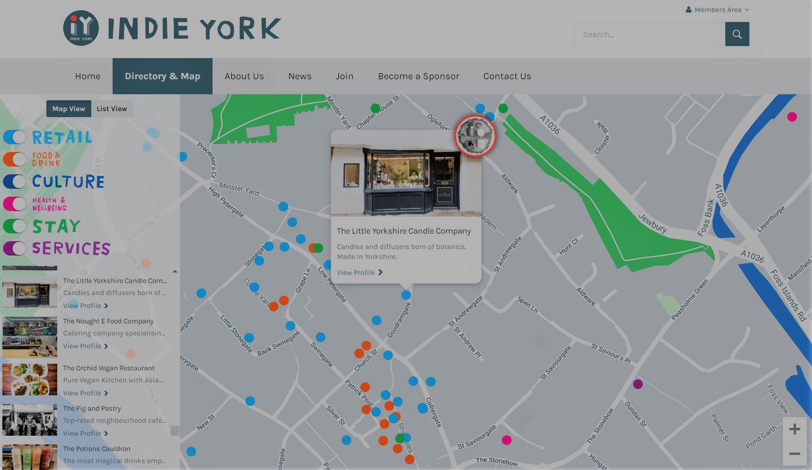Switch to List View
The image size is (812, 470).
click(x=112, y=109)
